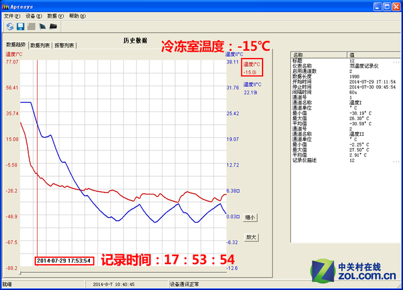Click the -30.59° C average value

click(x=360, y=123)
